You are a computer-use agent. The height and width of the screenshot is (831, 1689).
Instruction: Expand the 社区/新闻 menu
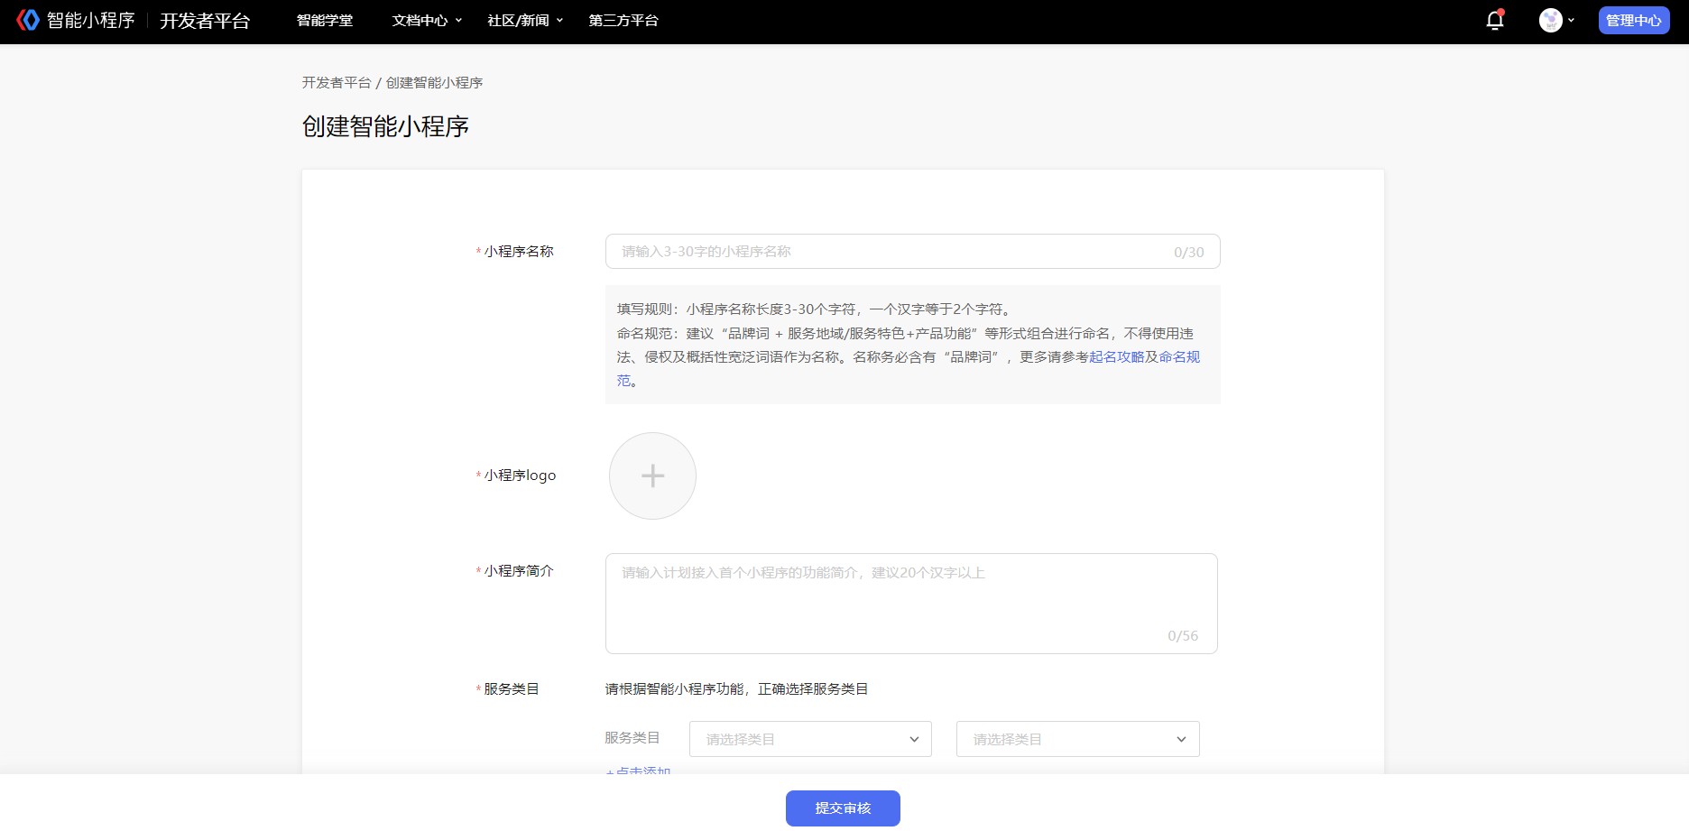click(525, 20)
